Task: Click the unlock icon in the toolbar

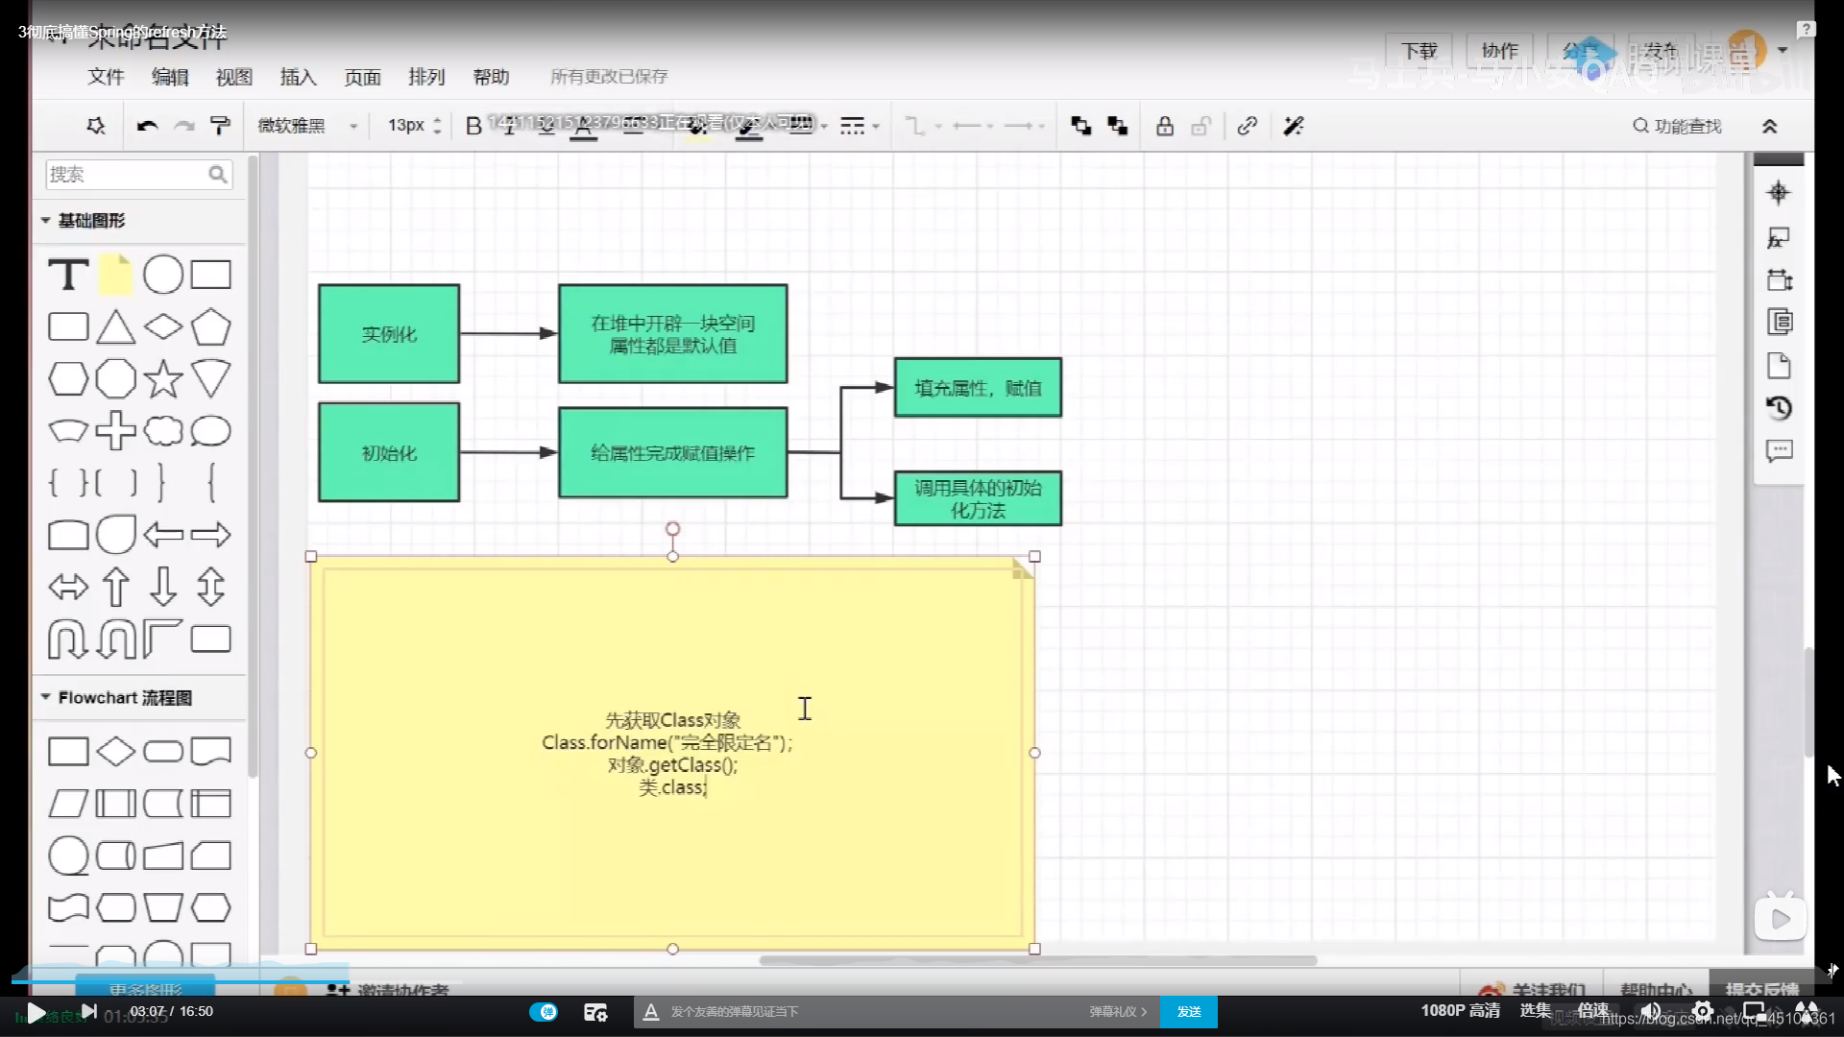Action: tap(1201, 126)
